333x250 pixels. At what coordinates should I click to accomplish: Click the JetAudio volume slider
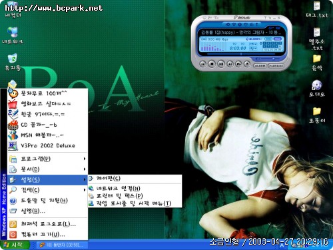pos(271,59)
